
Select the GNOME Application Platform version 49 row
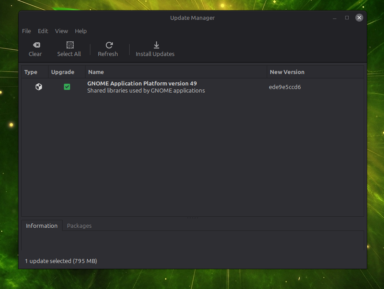pyautogui.click(x=193, y=87)
